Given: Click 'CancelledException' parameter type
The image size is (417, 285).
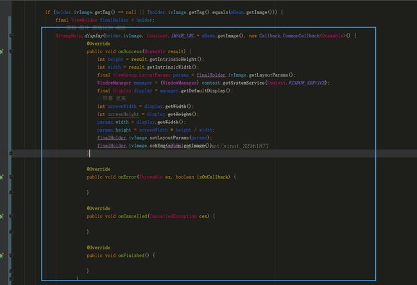Looking at the screenshot, I should pos(173,216).
